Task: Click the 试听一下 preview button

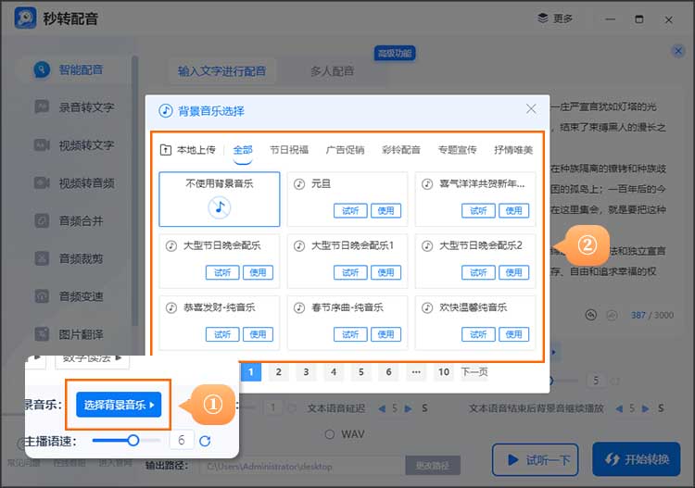Action: (x=536, y=460)
